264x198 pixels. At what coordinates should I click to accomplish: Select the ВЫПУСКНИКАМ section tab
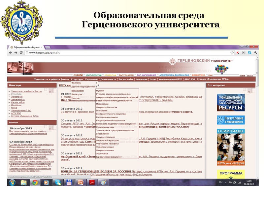tap(126, 75)
